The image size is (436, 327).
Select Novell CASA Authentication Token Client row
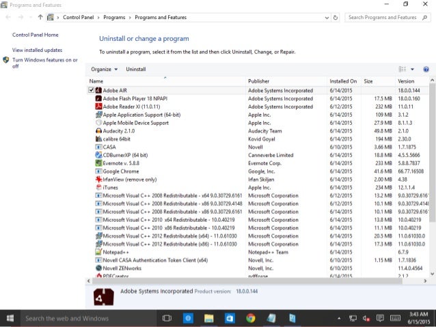click(x=258, y=260)
